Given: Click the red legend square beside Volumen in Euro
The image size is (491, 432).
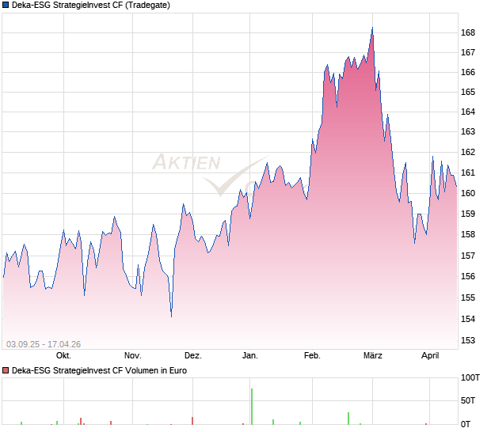Looking at the screenshot, I should coord(6,371).
